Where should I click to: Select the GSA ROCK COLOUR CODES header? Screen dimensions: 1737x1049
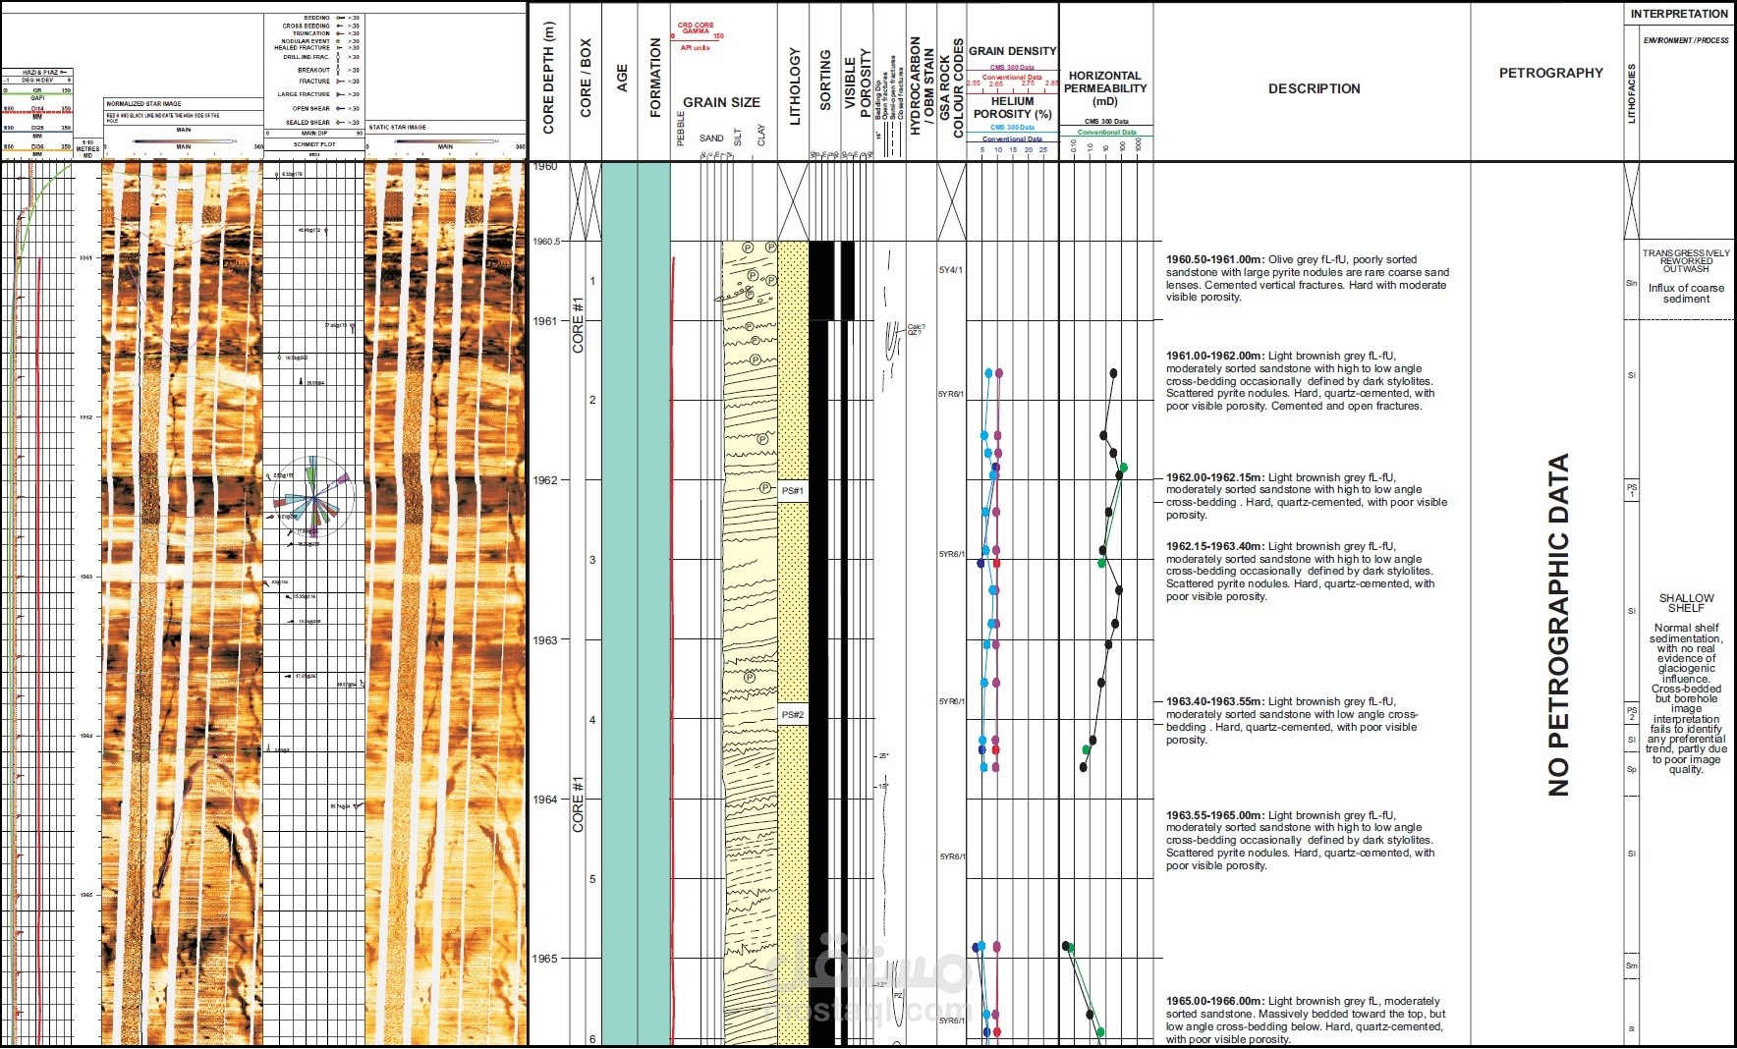(952, 87)
